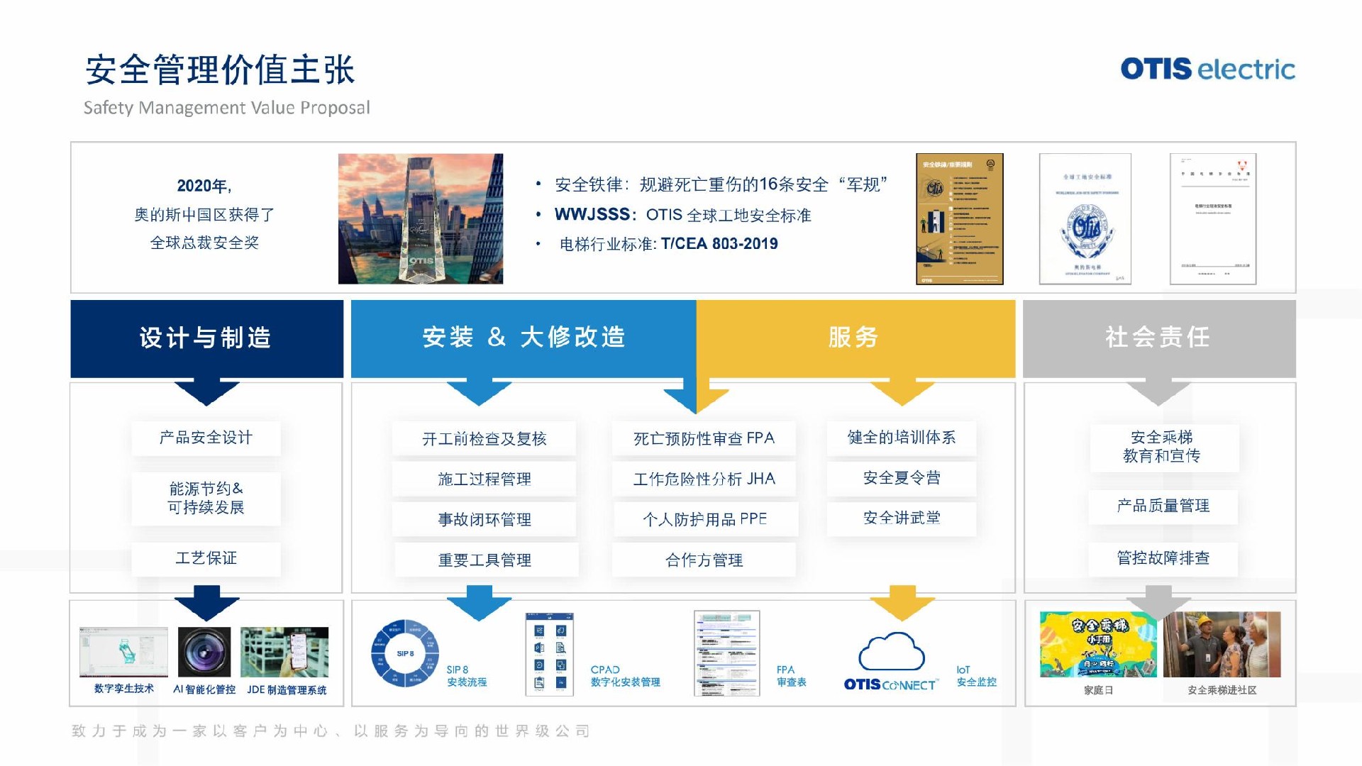The height and width of the screenshot is (766, 1362).
Task: Click the 安全夏令营 box
Action: [x=902, y=478]
